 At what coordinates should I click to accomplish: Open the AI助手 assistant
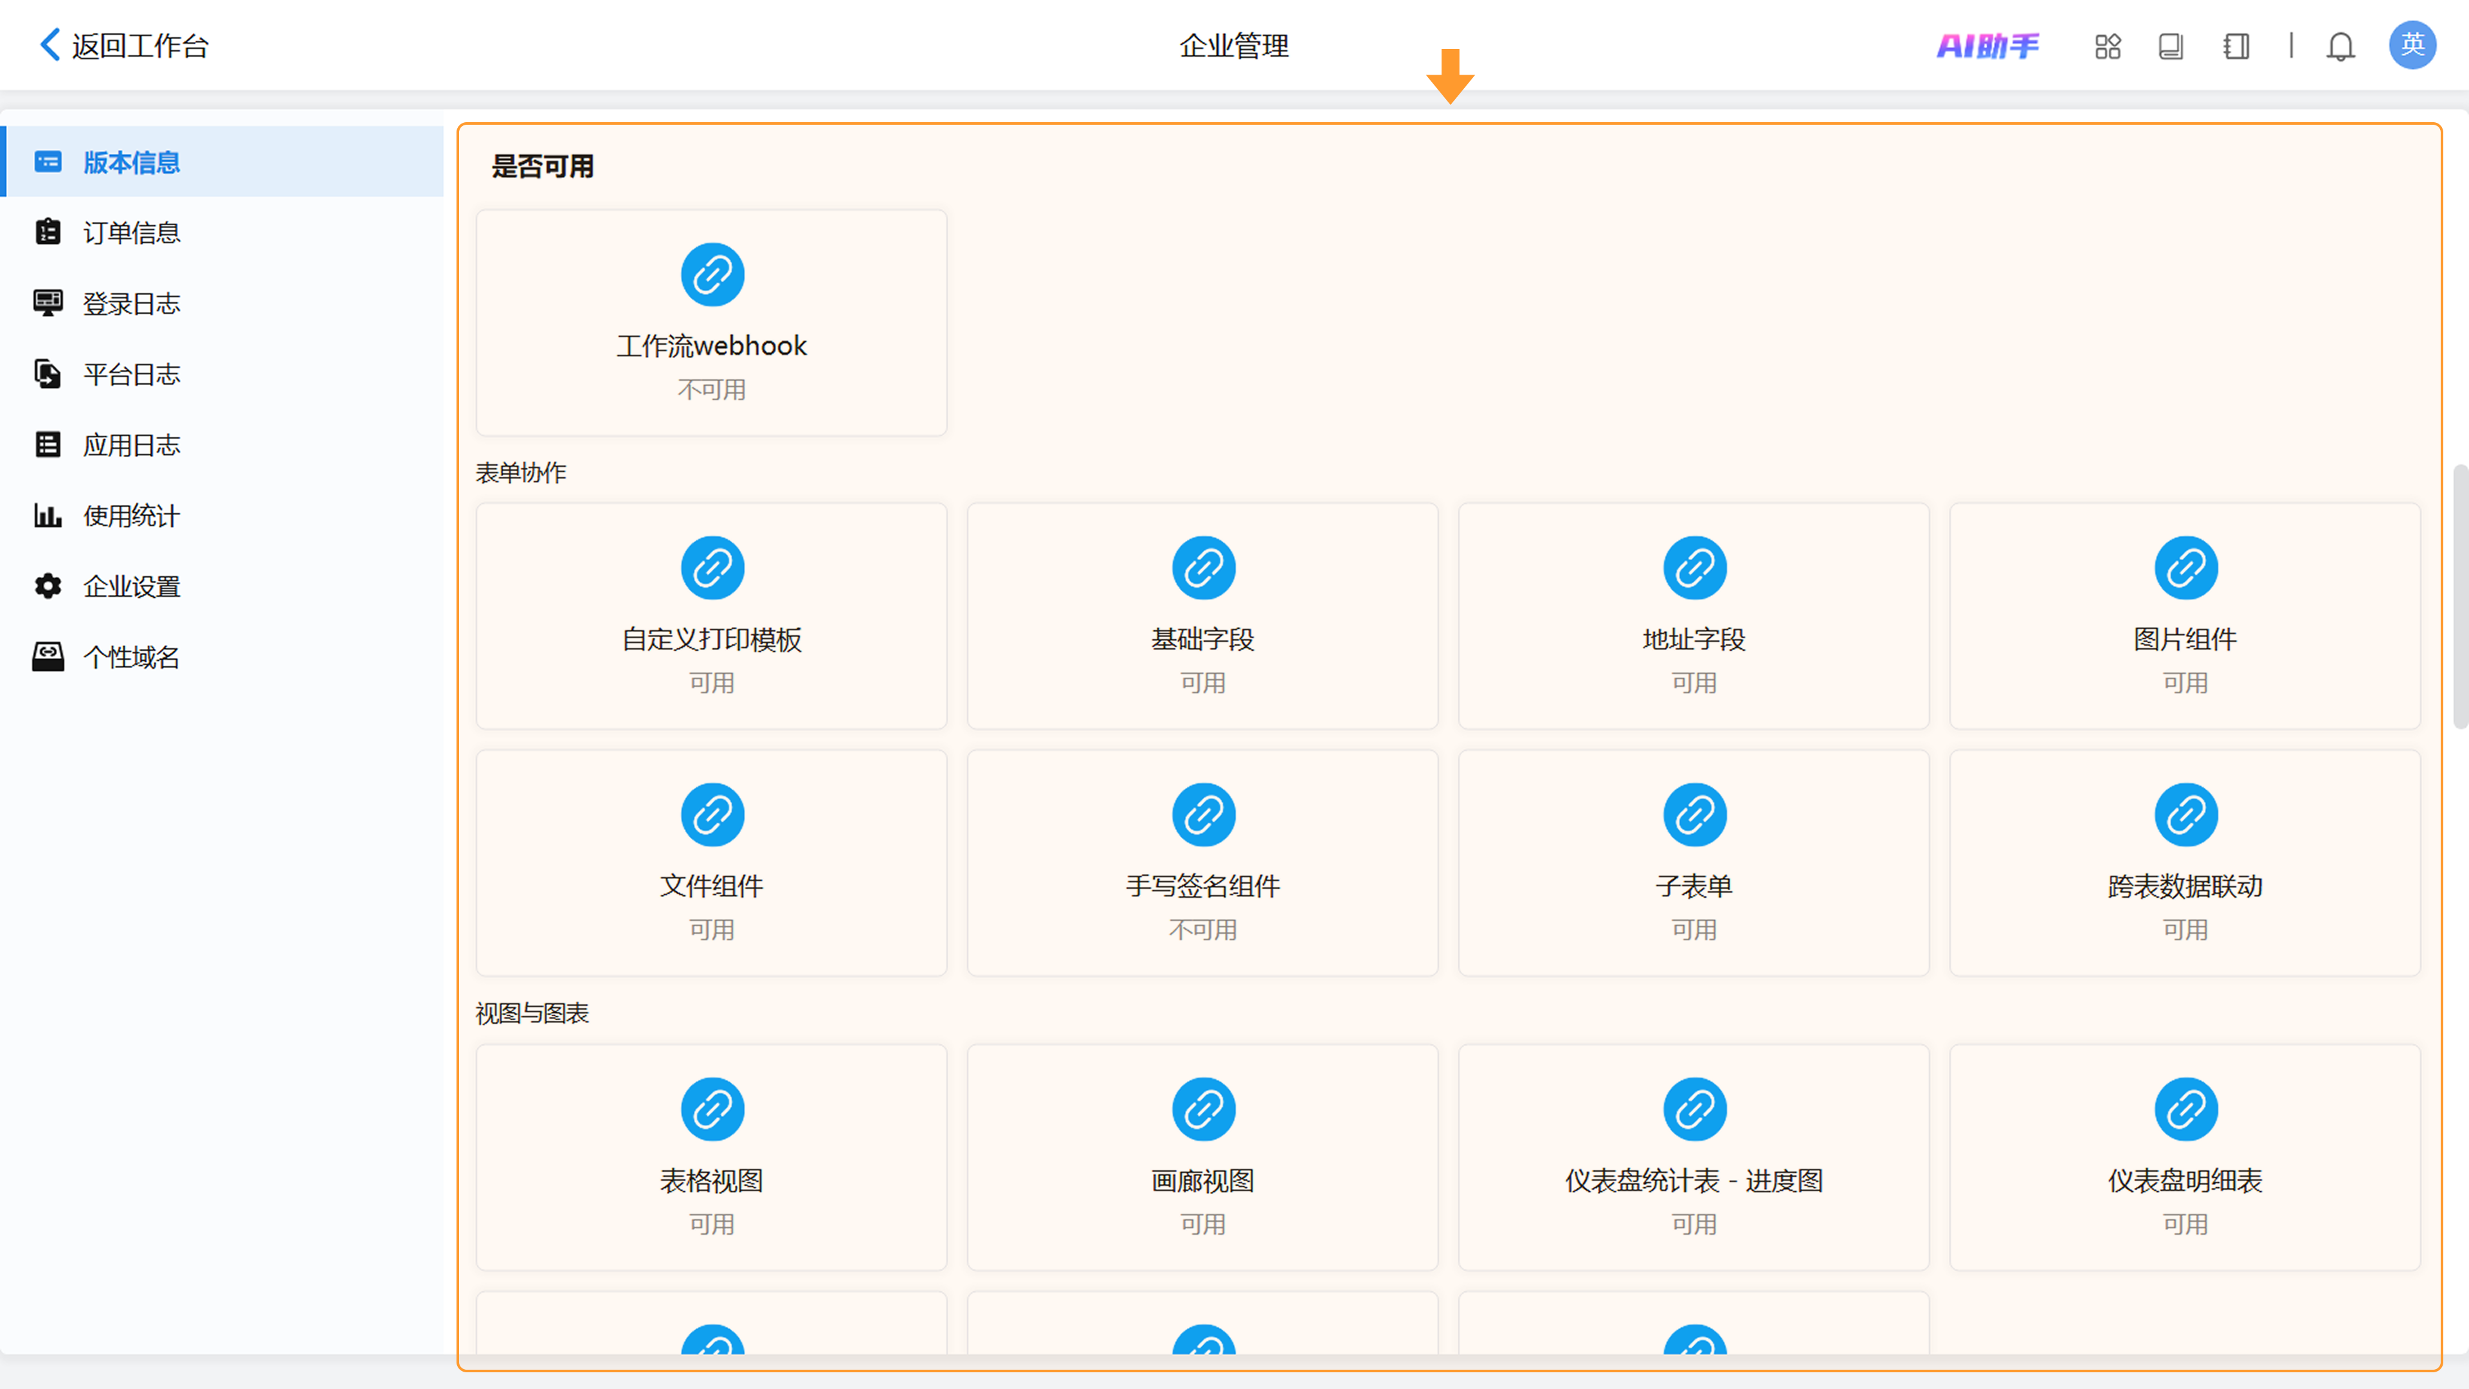coord(1988,45)
